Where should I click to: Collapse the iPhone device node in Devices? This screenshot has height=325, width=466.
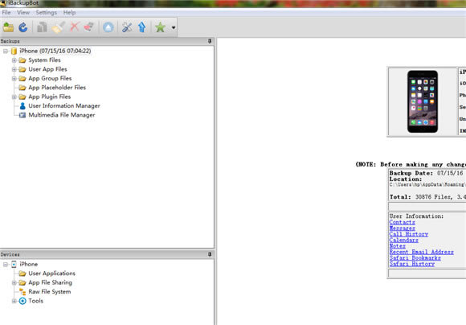pyautogui.click(x=6, y=265)
